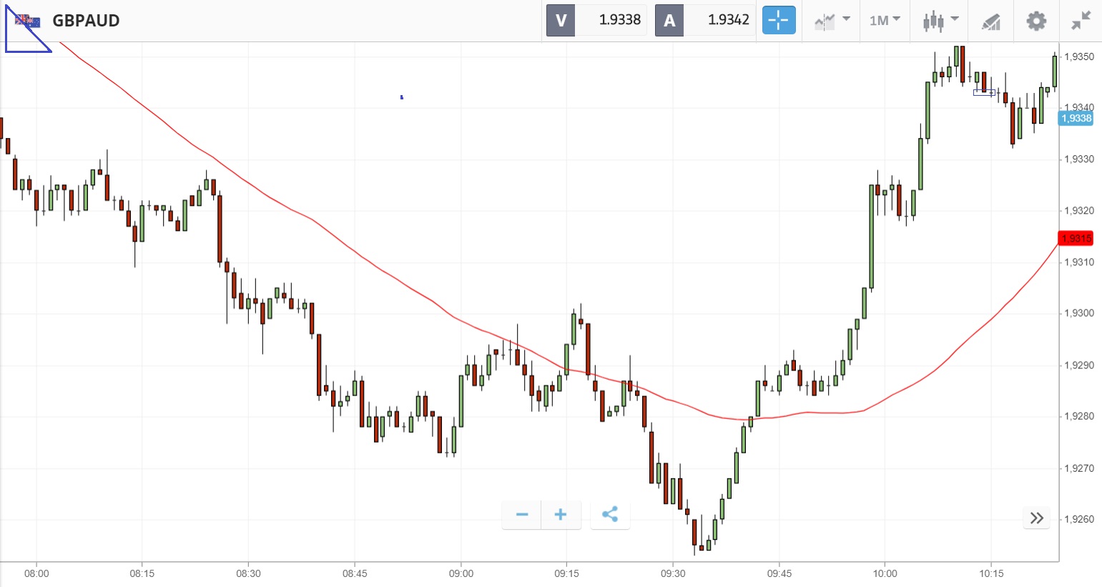This screenshot has height=587, width=1102.
Task: Click the 09:00 time axis label
Action: [461, 573]
